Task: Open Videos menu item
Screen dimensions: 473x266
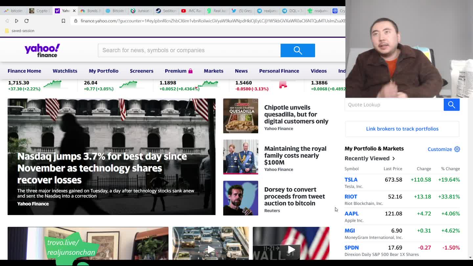Action: [x=319, y=71]
